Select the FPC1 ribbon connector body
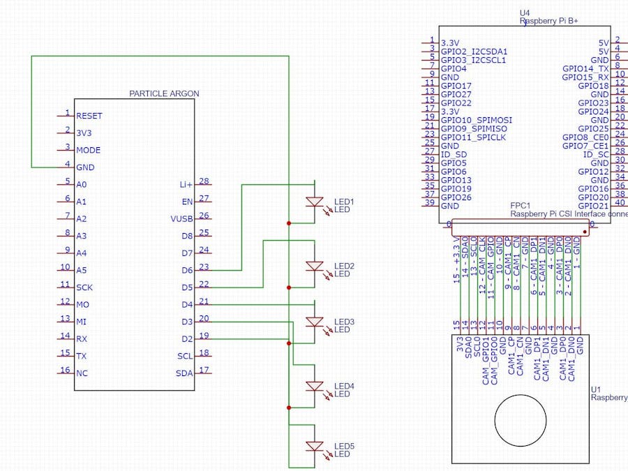Viewport: 628px width, 471px height. click(521, 227)
